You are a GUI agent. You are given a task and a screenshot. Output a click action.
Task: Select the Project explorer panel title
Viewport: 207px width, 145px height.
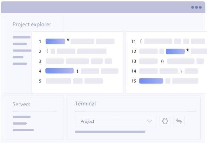(32, 24)
